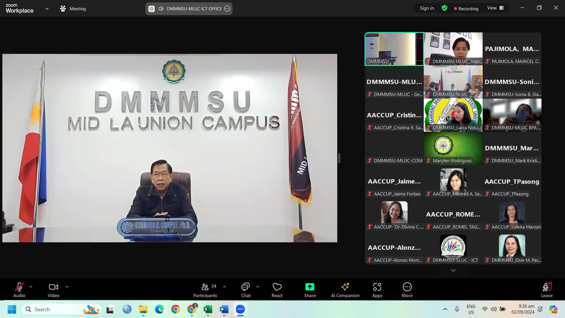This screenshot has height=318, width=565.
Task: Expand the caret next to Participants
Action: tap(225, 286)
